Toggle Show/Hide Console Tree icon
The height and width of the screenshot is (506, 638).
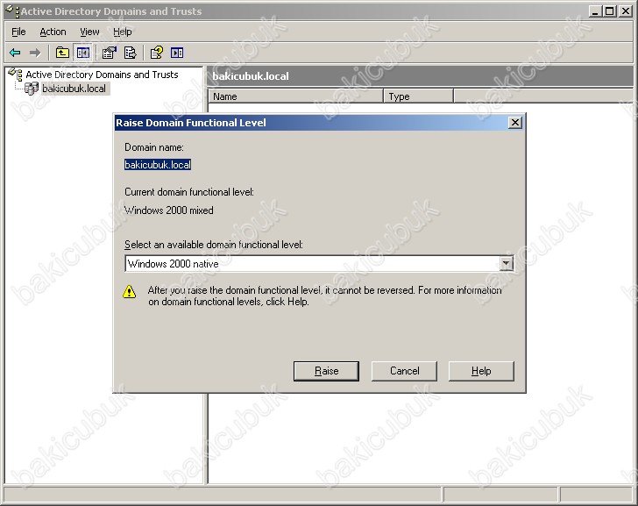click(83, 53)
